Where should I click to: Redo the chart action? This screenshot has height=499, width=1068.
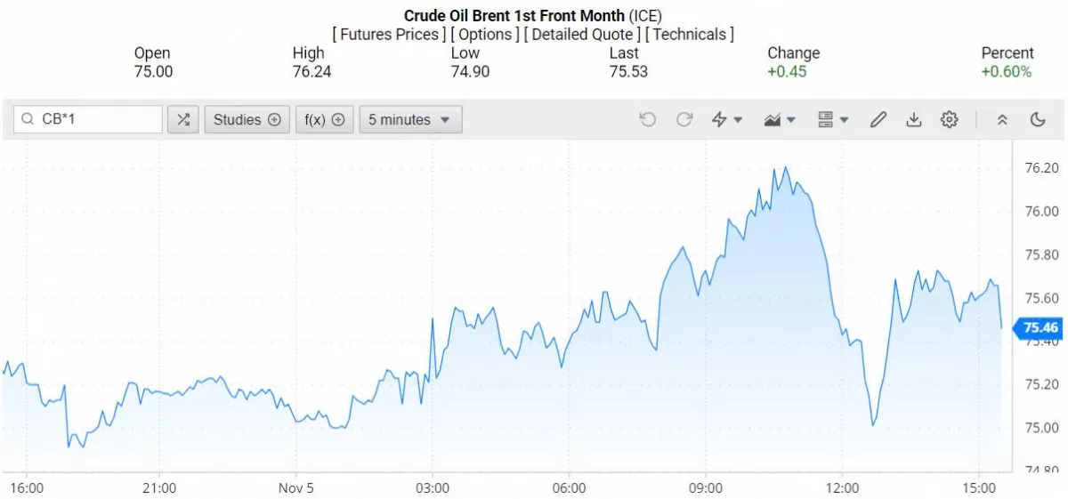click(x=684, y=120)
